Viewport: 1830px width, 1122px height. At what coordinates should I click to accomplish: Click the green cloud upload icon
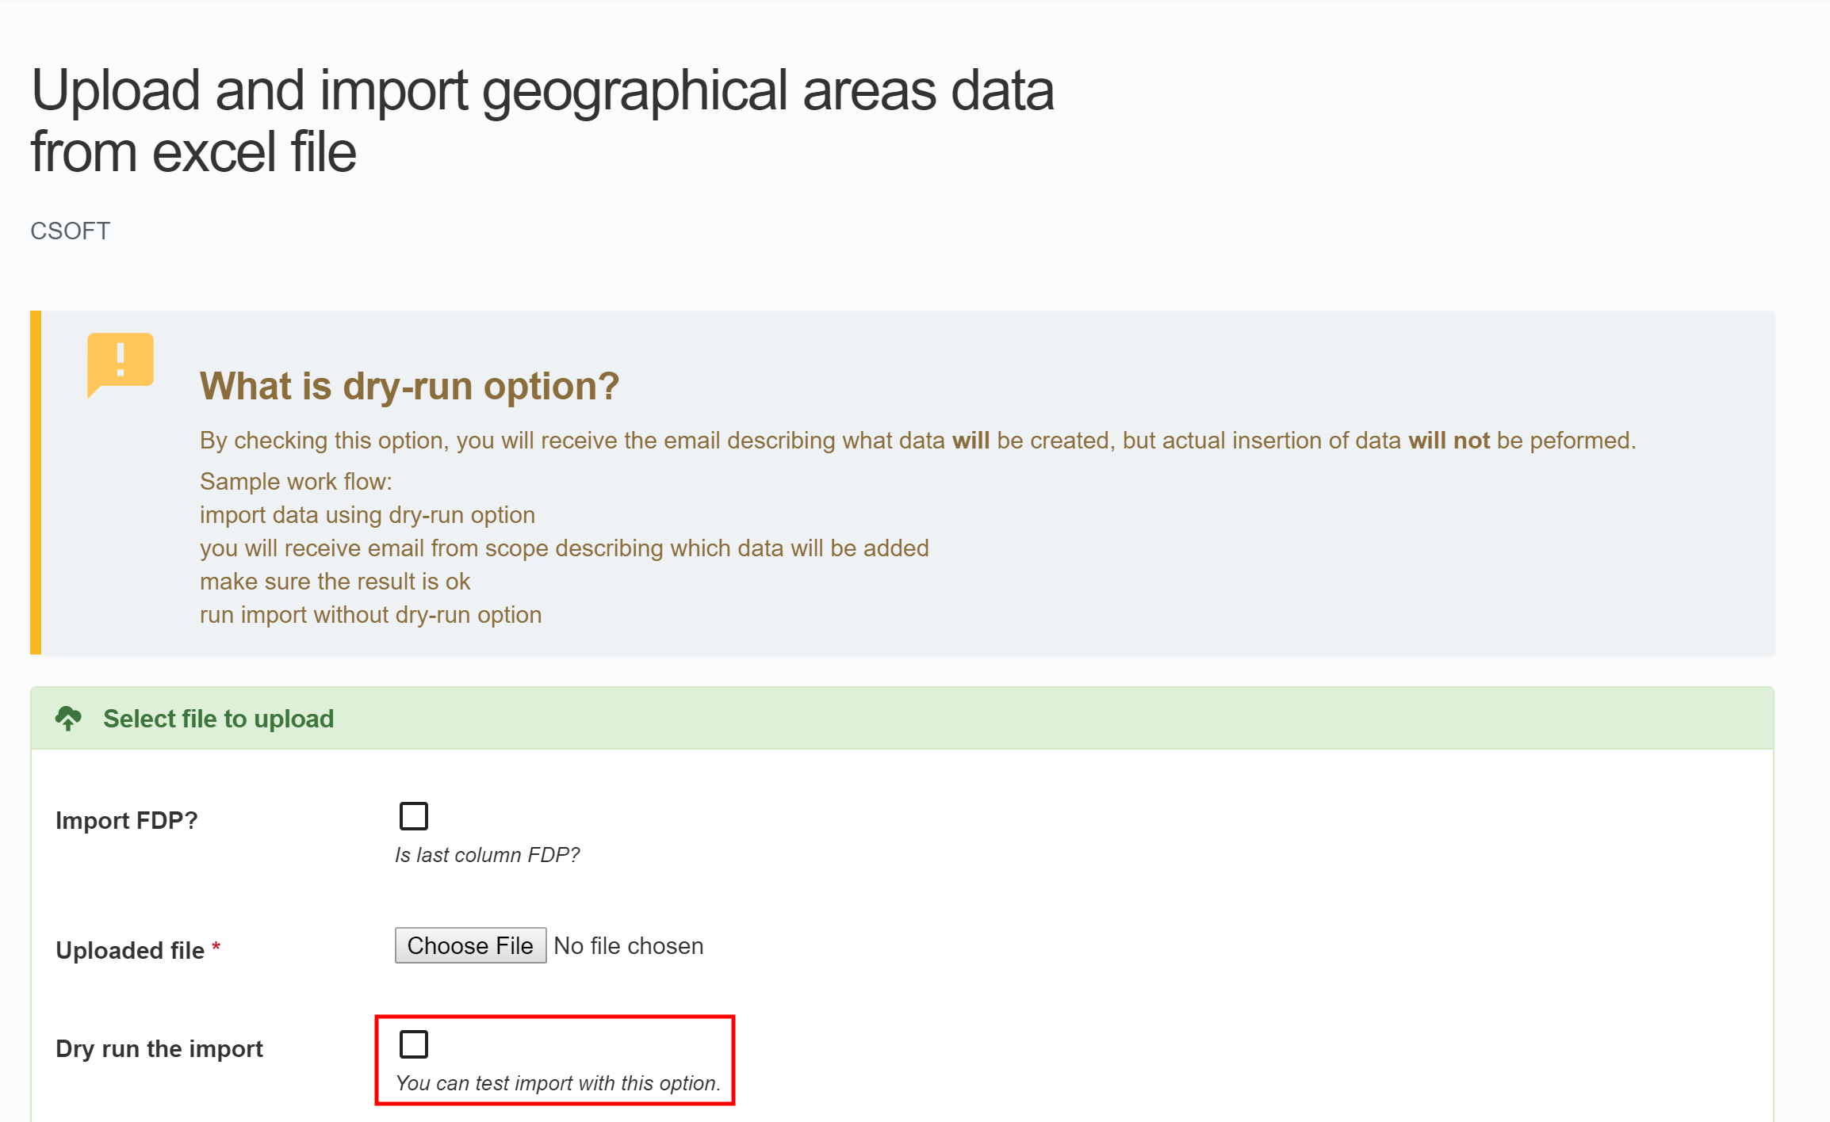[68, 718]
